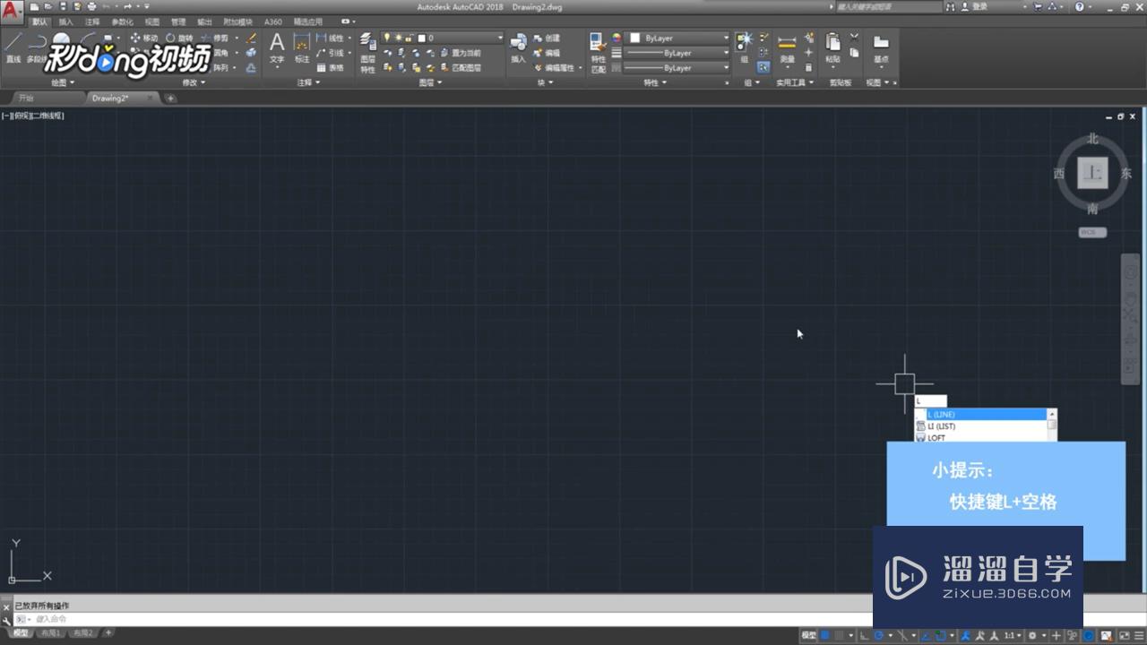
Task: Select the Line (直线) tool
Action: [13, 49]
